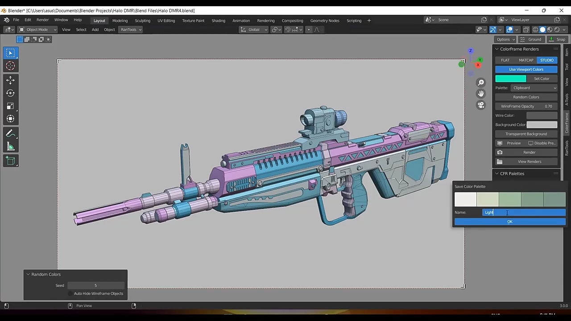
Task: Select the Annotate pencil tool
Action: [x=10, y=134]
